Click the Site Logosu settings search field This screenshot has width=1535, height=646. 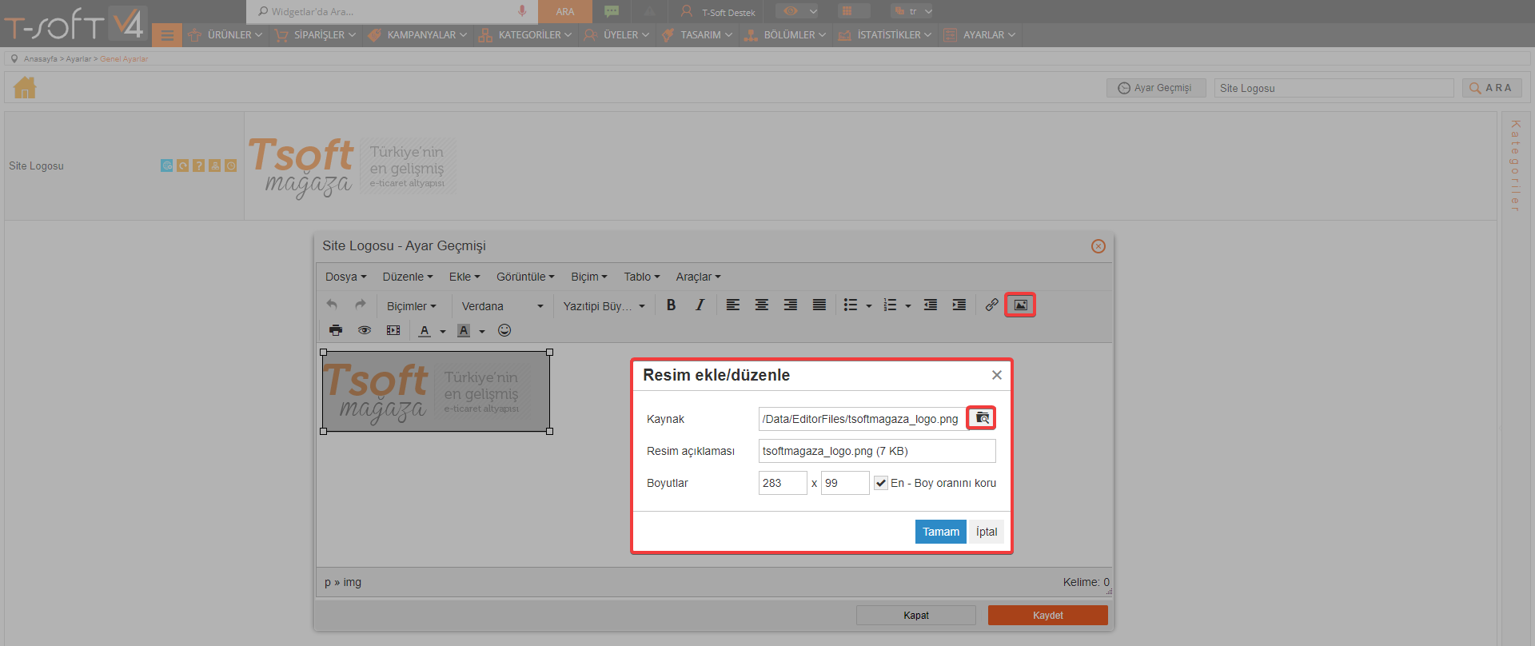coord(1334,88)
